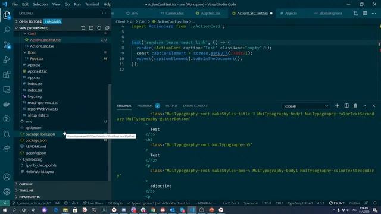Screen dimensions: 381x214
Task: Click Prettier status bar item
Action: (x=354, y=203)
